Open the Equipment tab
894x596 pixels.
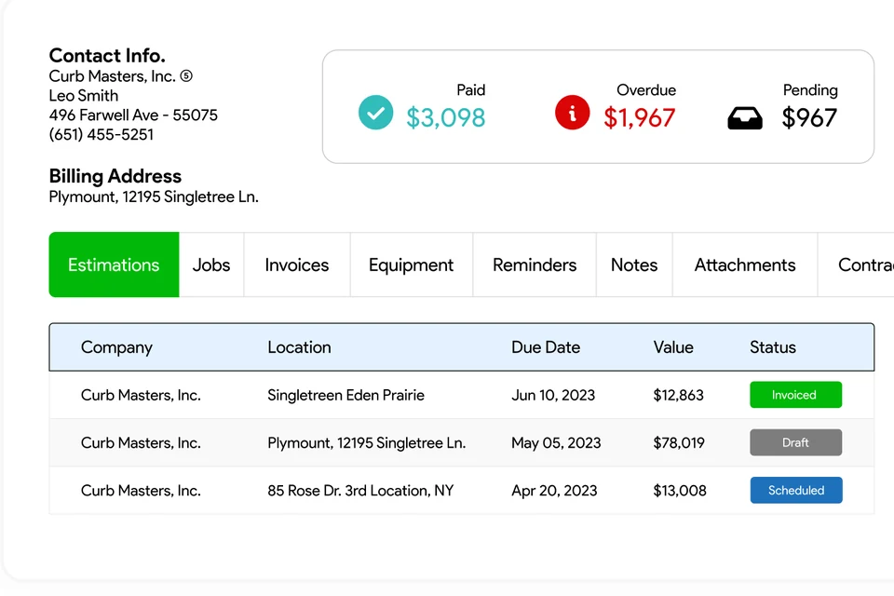pos(411,264)
